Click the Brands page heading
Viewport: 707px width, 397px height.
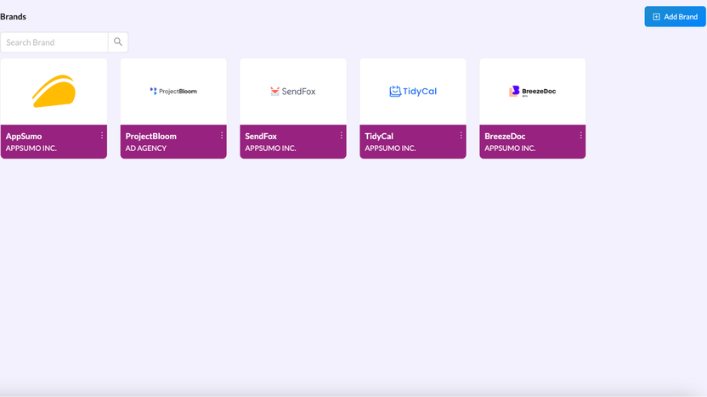[x=13, y=17]
